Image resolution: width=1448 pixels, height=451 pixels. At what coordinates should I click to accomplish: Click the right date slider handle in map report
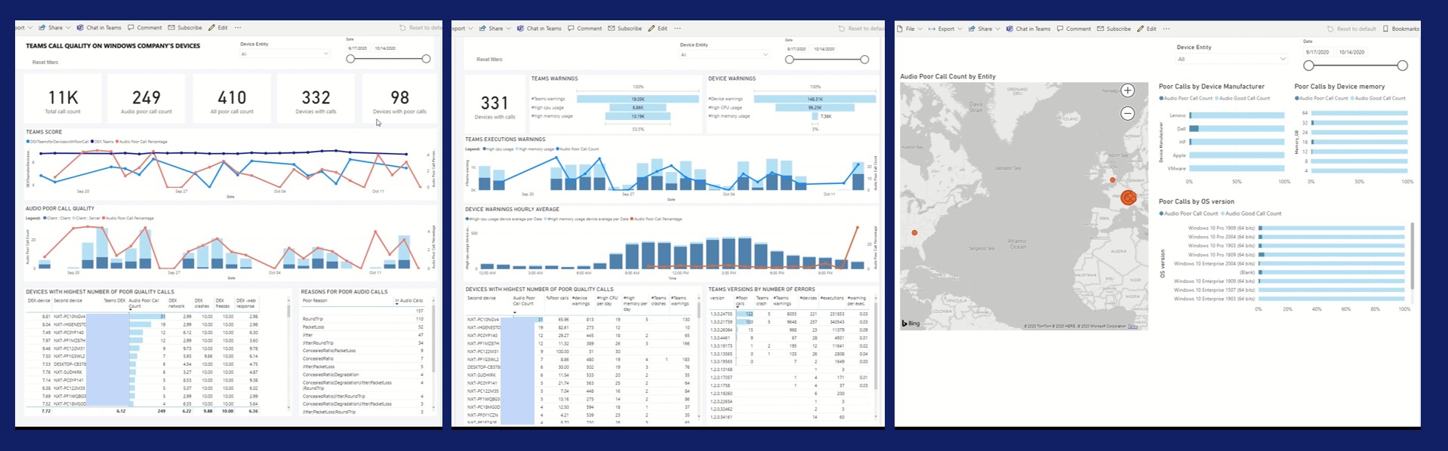(1402, 66)
